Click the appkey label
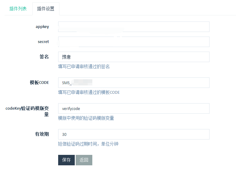The width and height of the screenshot is (236, 173). point(42,27)
